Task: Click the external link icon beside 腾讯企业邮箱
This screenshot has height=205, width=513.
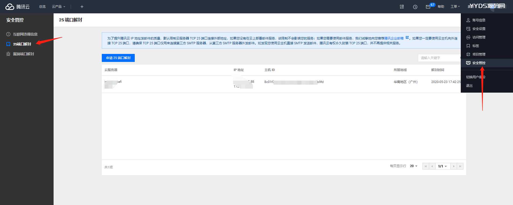Action: (407, 38)
